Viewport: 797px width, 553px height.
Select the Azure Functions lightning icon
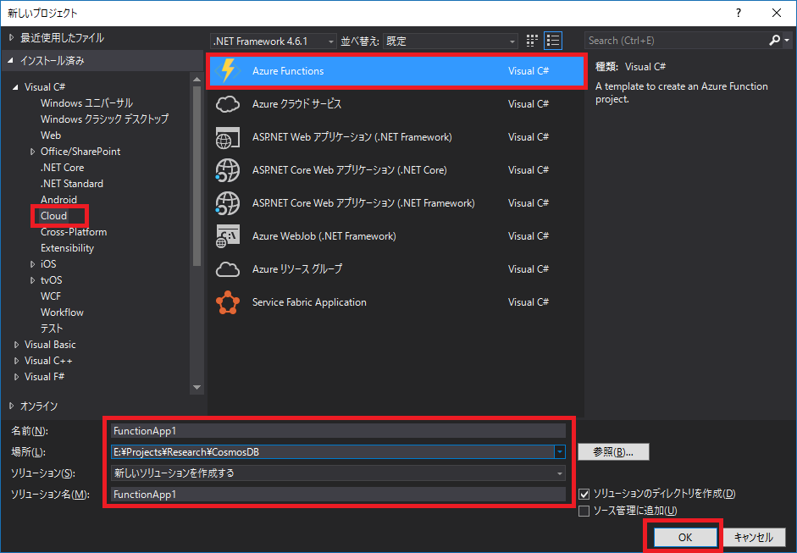(x=228, y=70)
